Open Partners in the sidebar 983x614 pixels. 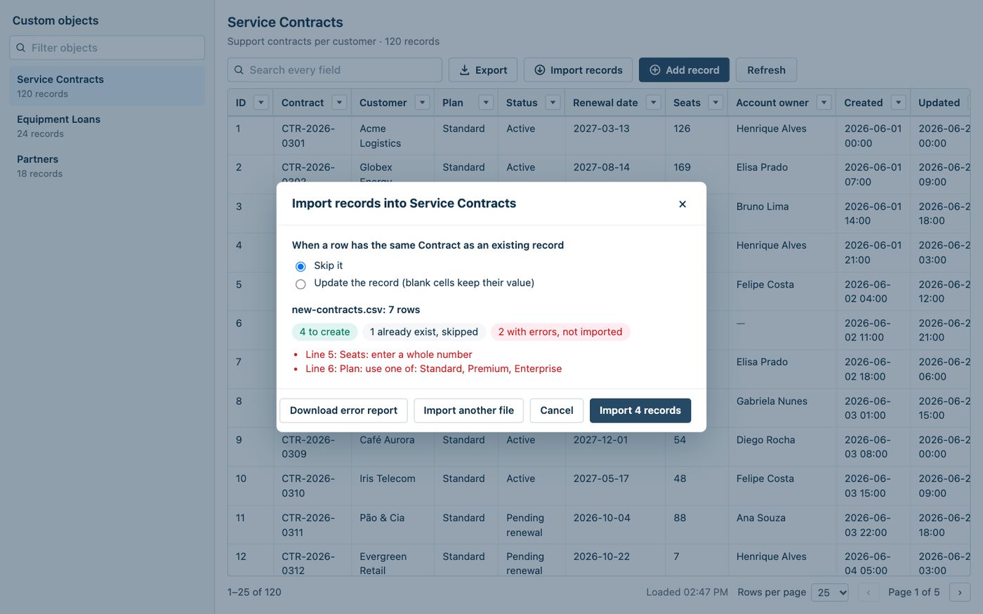[x=107, y=166]
